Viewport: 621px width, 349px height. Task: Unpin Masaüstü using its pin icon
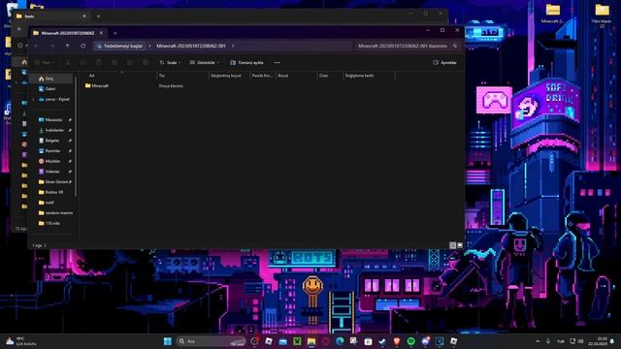tap(70, 119)
